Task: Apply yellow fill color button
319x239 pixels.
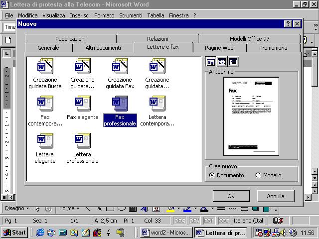Action: [170, 209]
